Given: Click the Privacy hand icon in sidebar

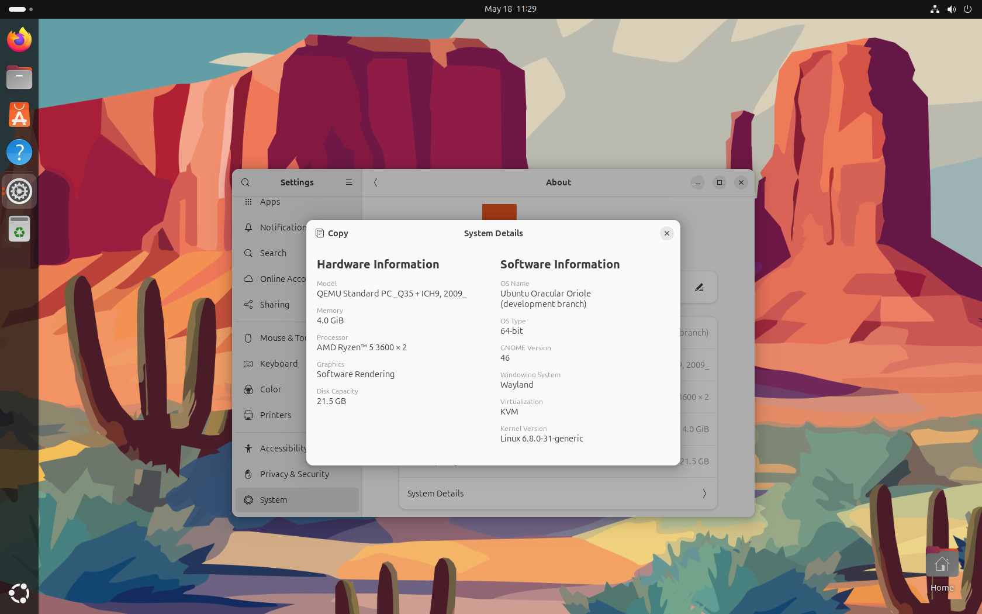Looking at the screenshot, I should (x=248, y=474).
